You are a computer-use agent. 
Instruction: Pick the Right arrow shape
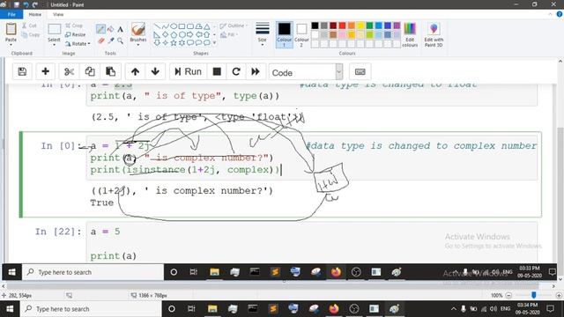(x=190, y=35)
